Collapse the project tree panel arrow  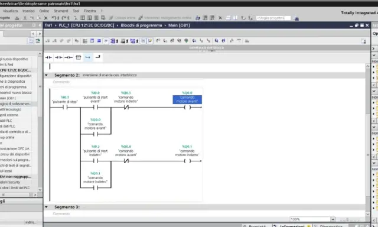(x=40, y=25)
